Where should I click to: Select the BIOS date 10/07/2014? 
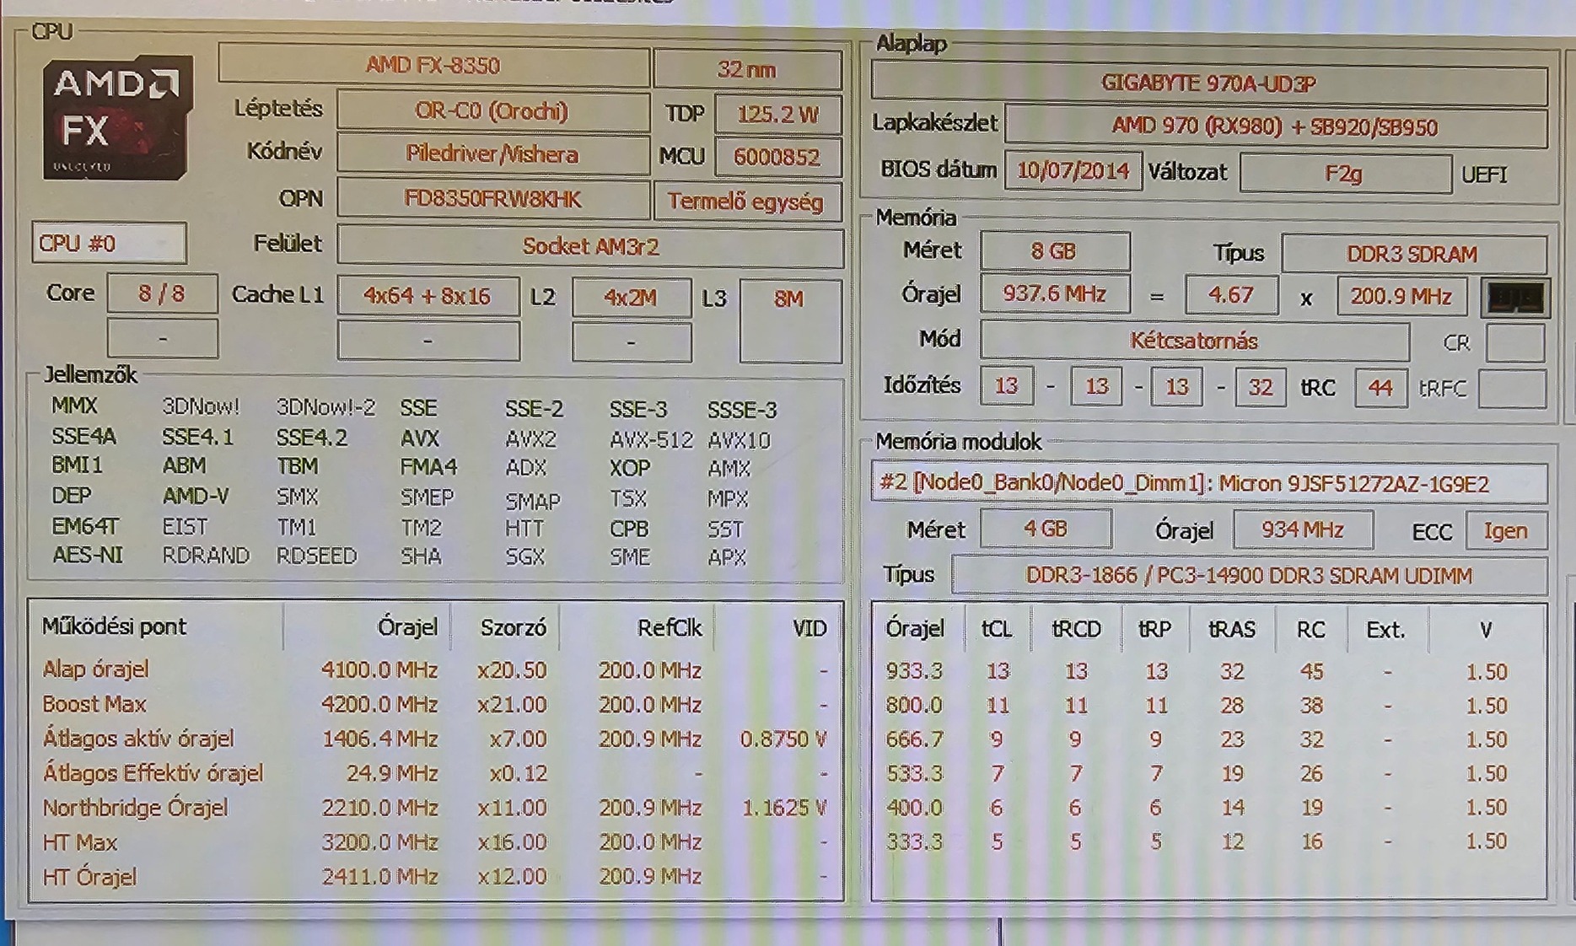pos(1073,171)
